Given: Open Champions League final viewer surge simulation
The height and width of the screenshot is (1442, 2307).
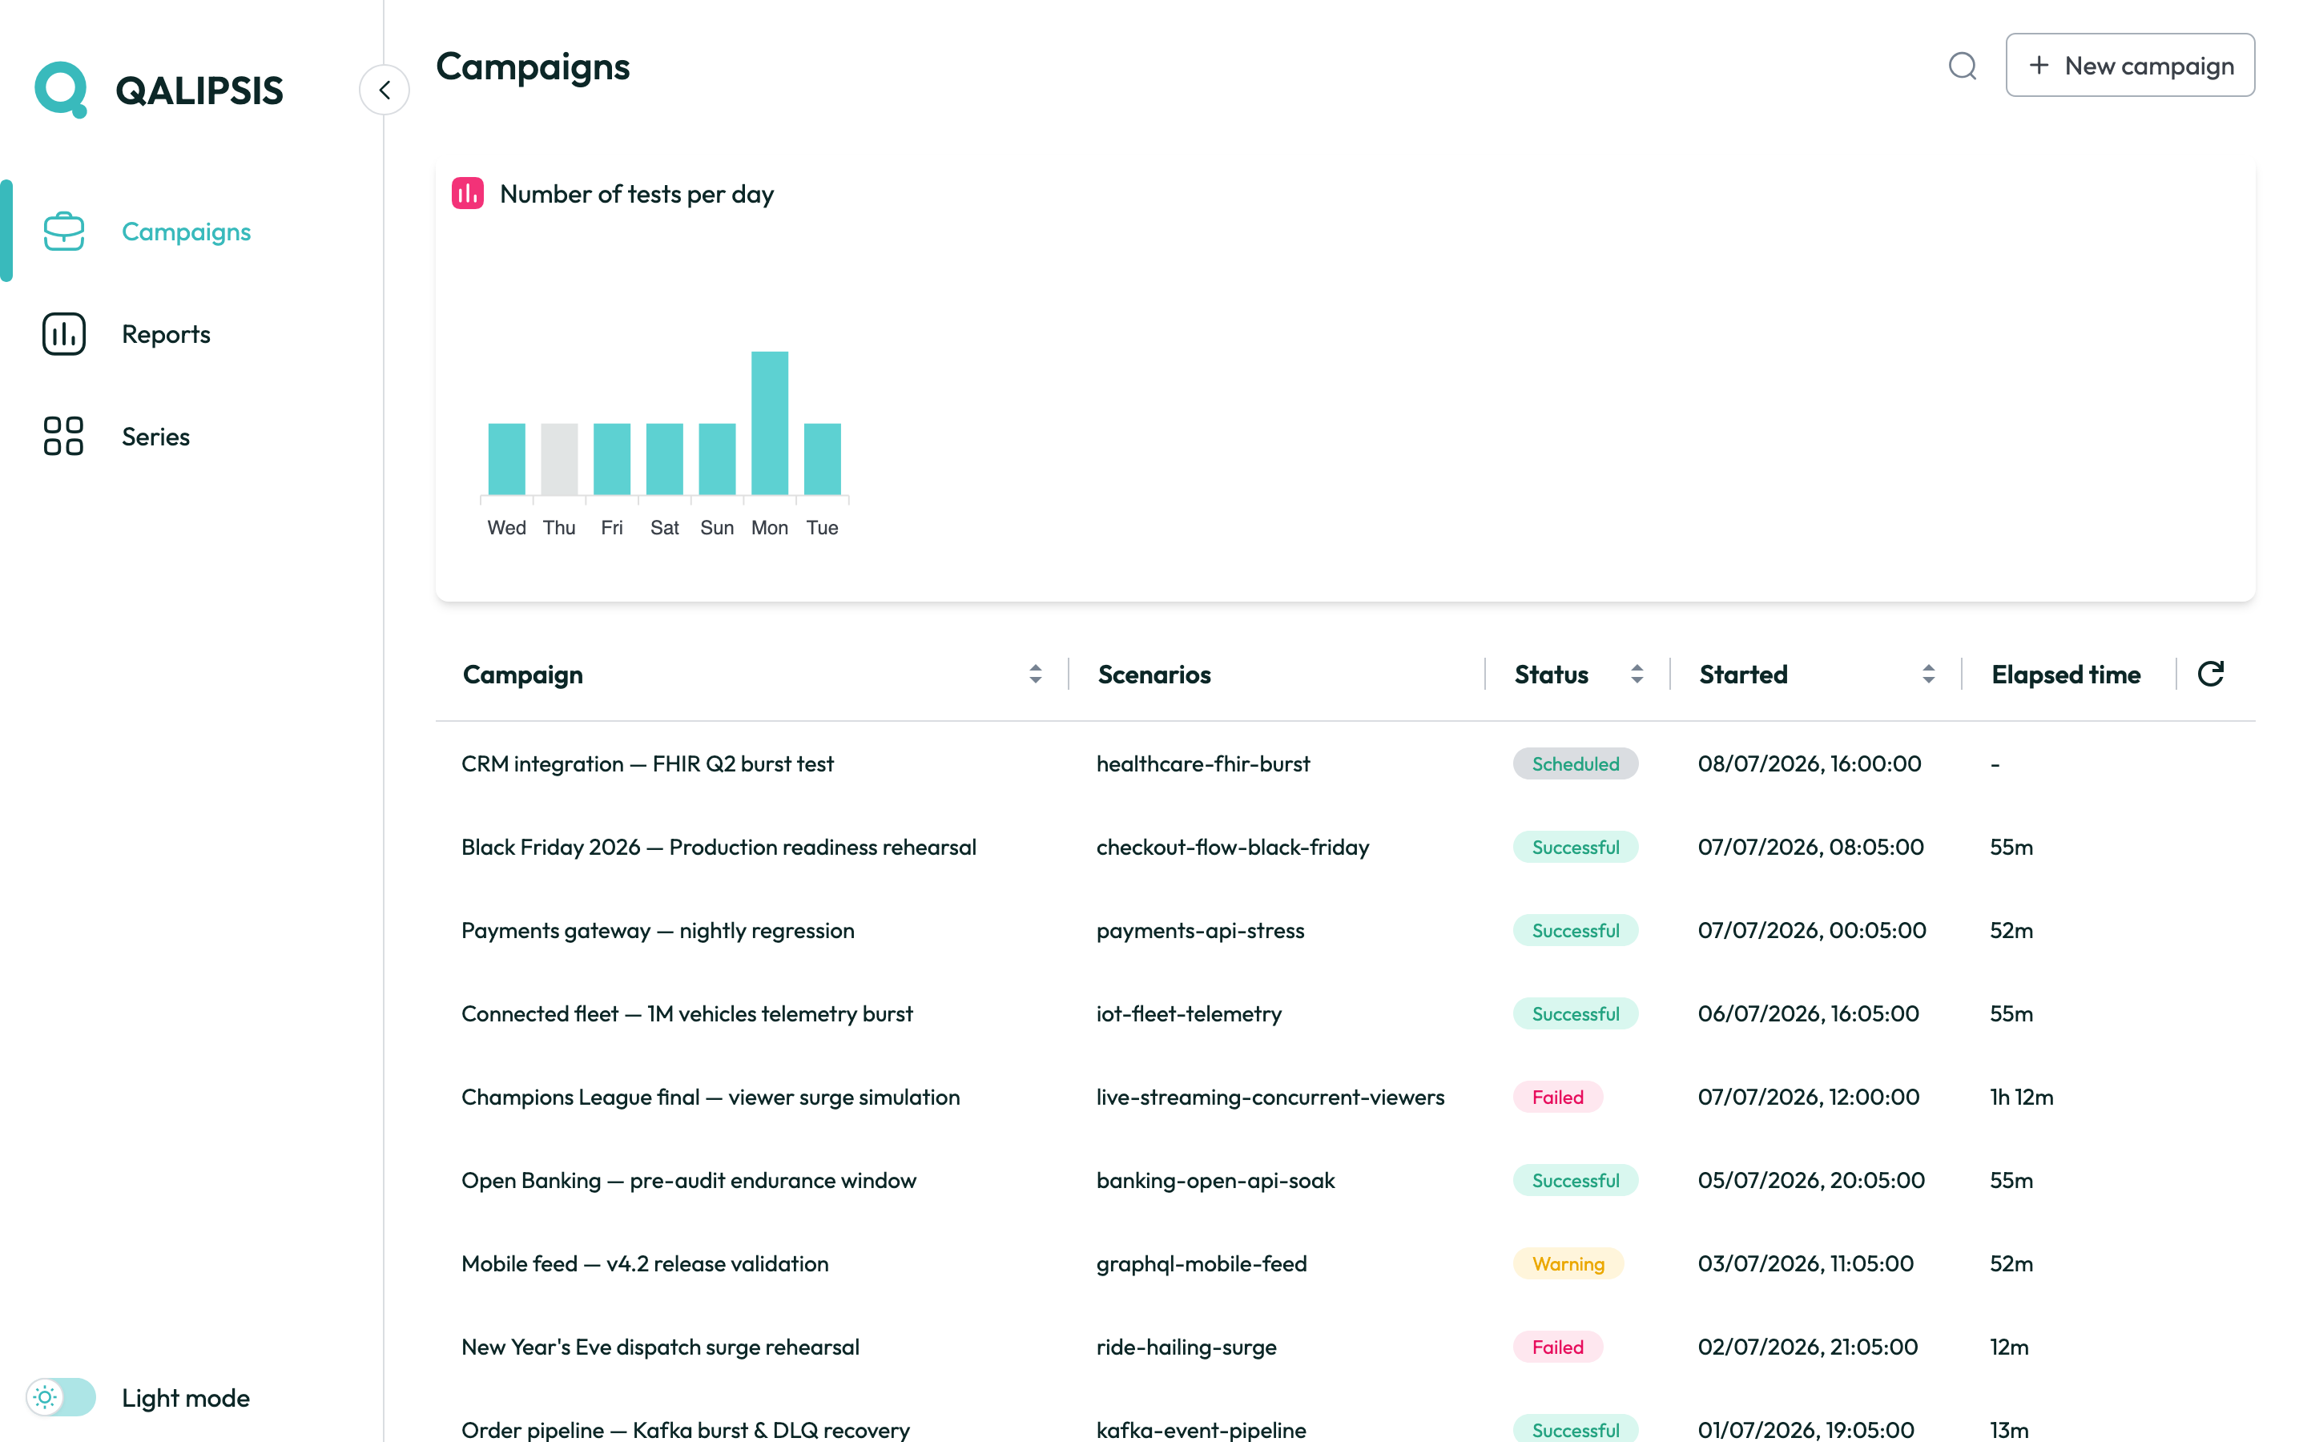Looking at the screenshot, I should click(x=711, y=1097).
